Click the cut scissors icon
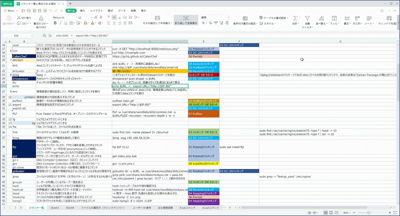Viewport: 400px width, 216px height. [x=19, y=18]
